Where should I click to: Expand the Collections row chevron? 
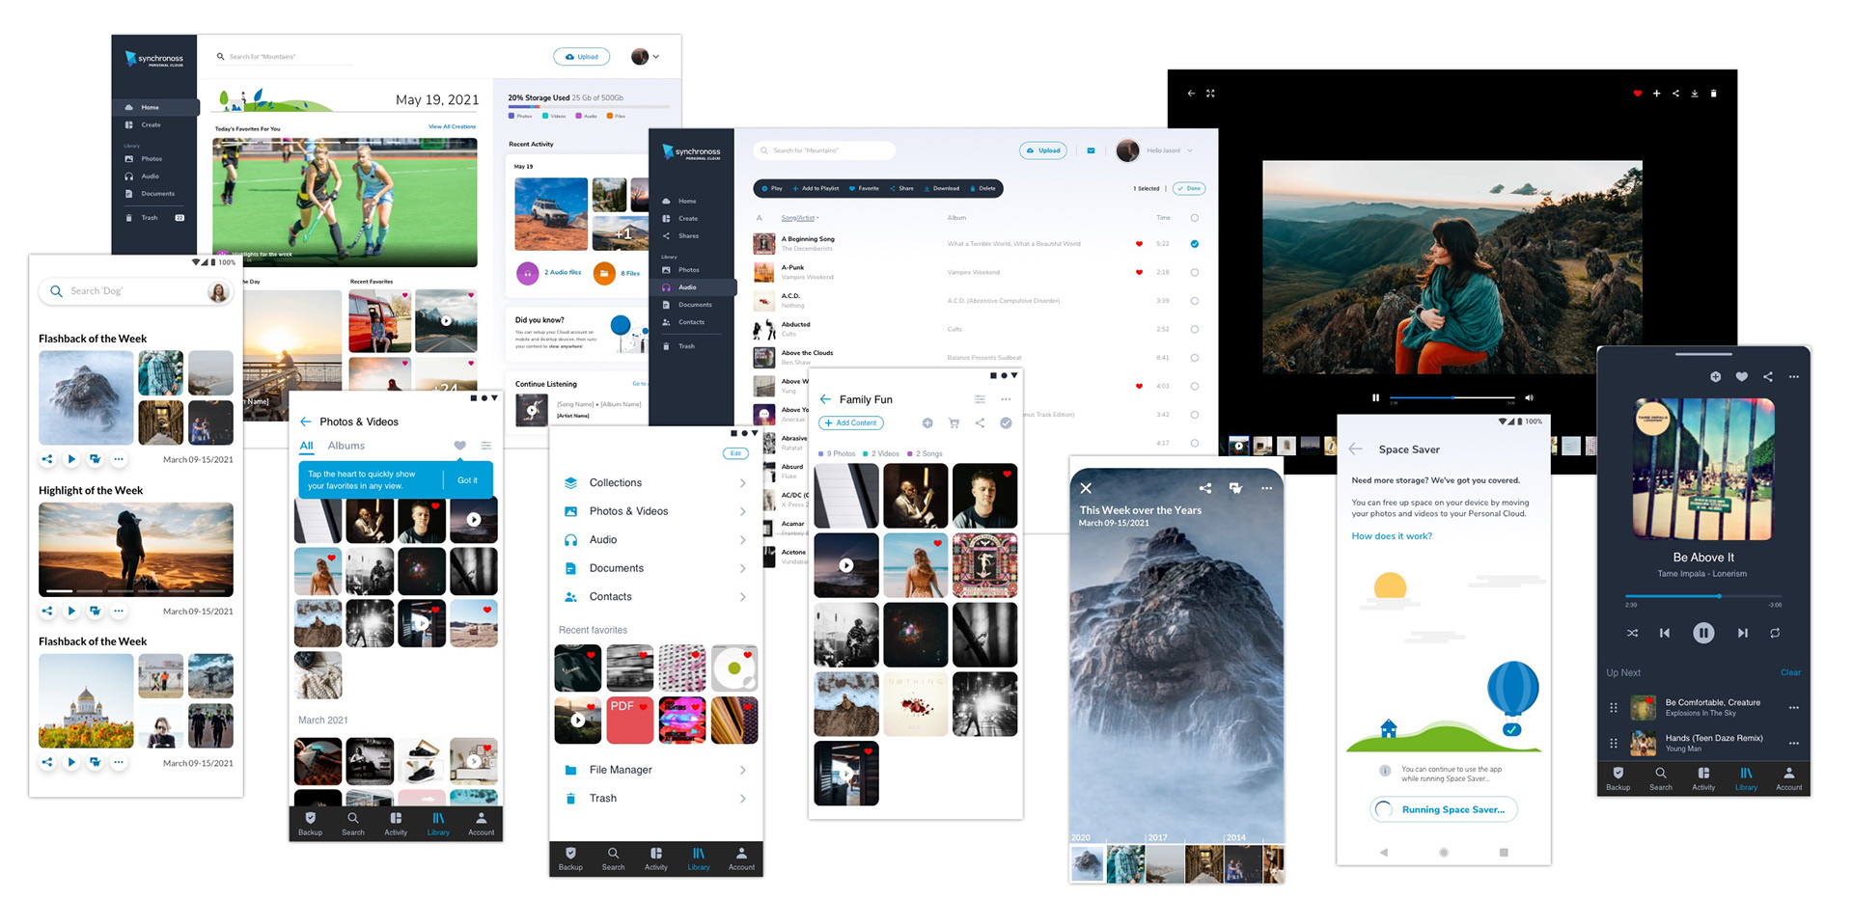pyautogui.click(x=742, y=483)
